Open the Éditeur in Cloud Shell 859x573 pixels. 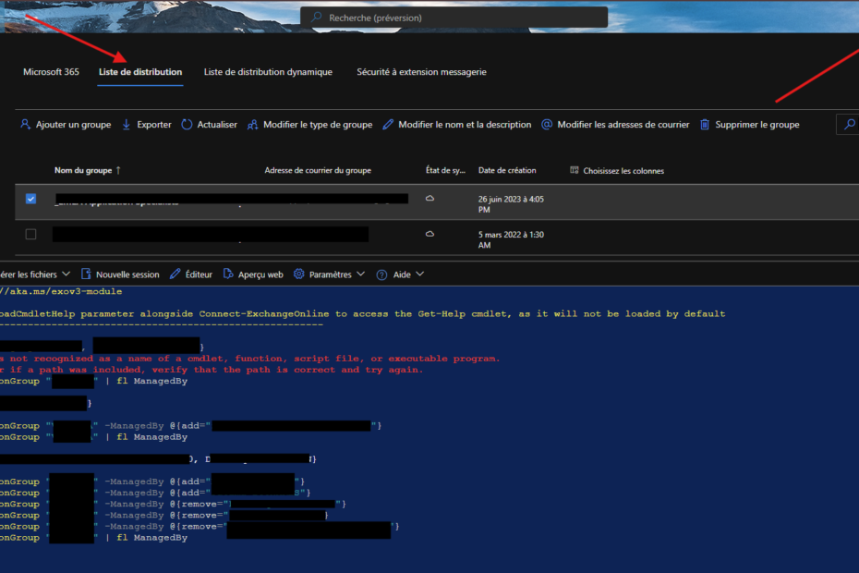pos(191,274)
